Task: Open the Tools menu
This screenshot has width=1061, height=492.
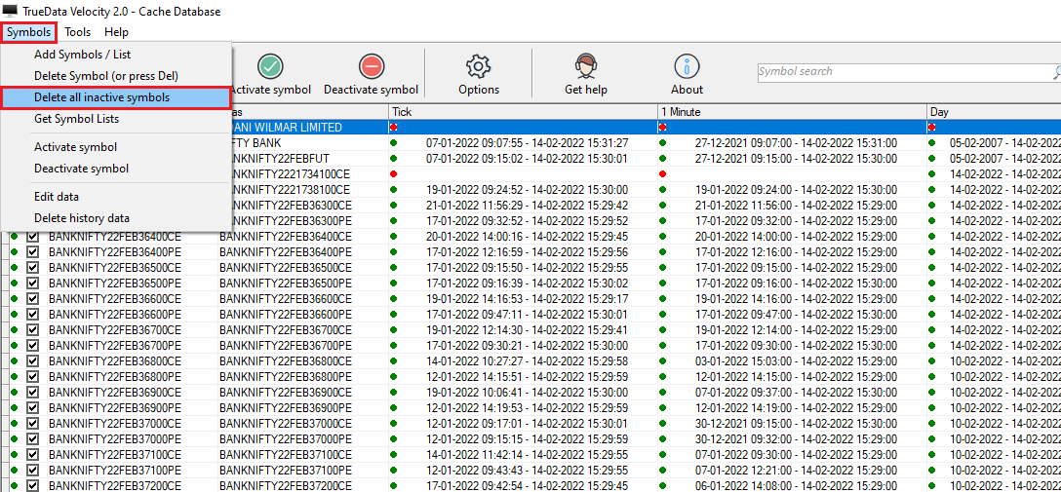Action: 78,32
